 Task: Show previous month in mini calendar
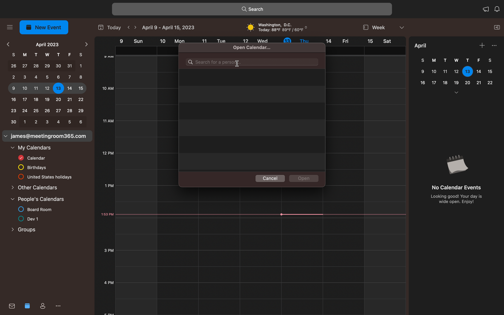click(x=8, y=44)
